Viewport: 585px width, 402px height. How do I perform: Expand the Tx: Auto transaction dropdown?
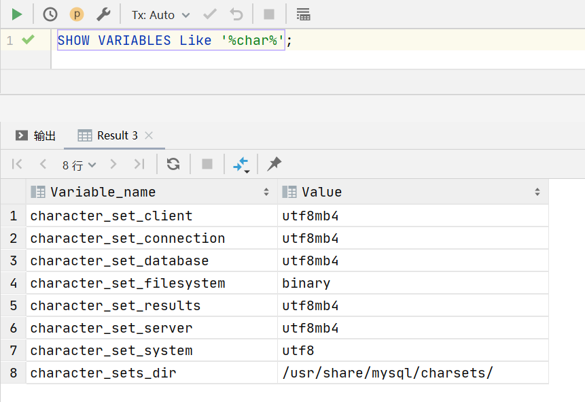160,14
